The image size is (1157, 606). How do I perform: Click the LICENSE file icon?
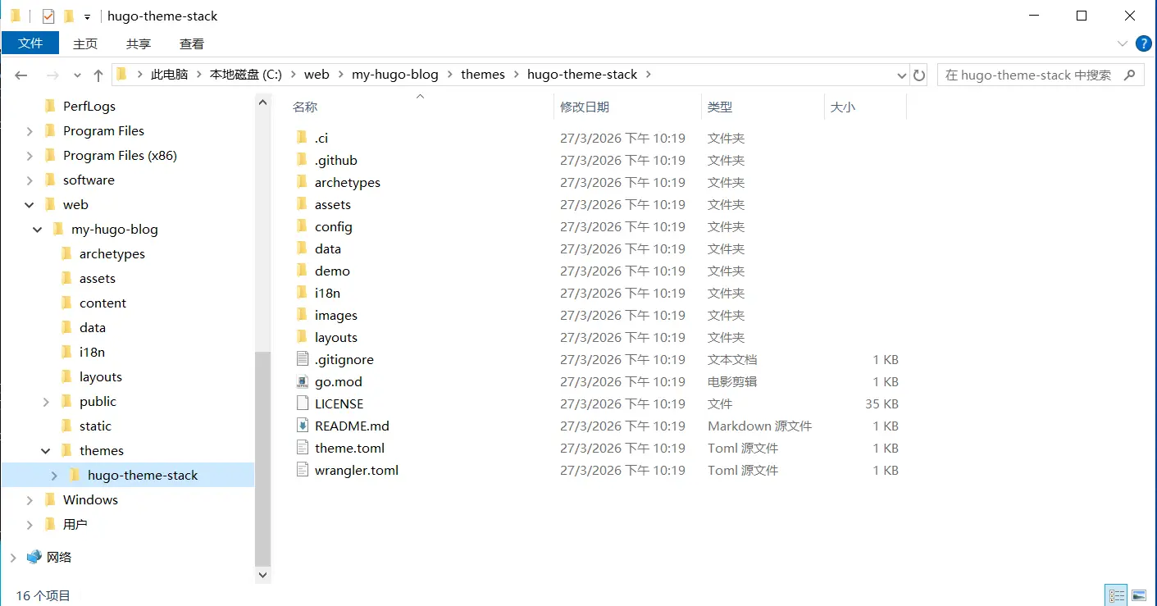(x=303, y=403)
